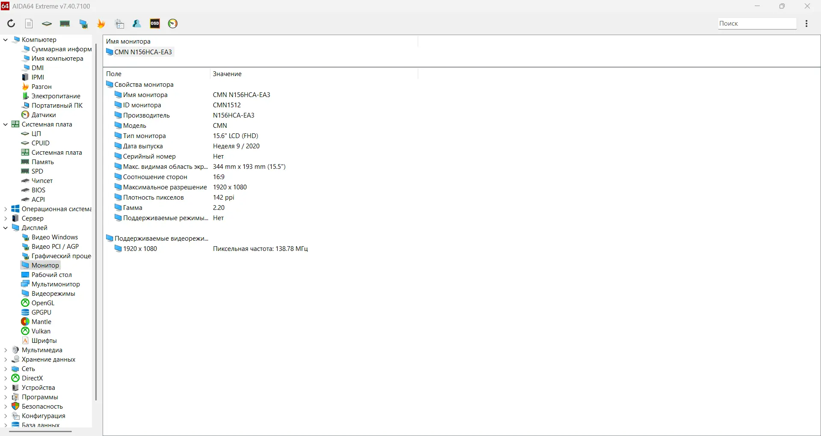The height and width of the screenshot is (436, 821).
Task: Select the OpenGL tree item
Action: (x=38, y=303)
